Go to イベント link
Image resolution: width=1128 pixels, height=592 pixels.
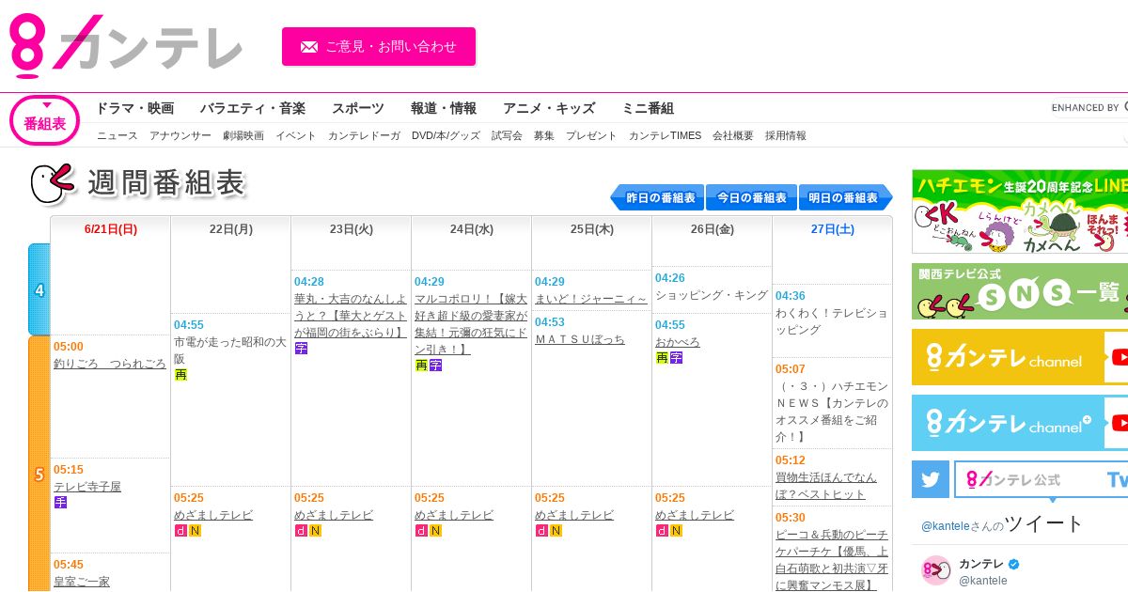coord(296,135)
